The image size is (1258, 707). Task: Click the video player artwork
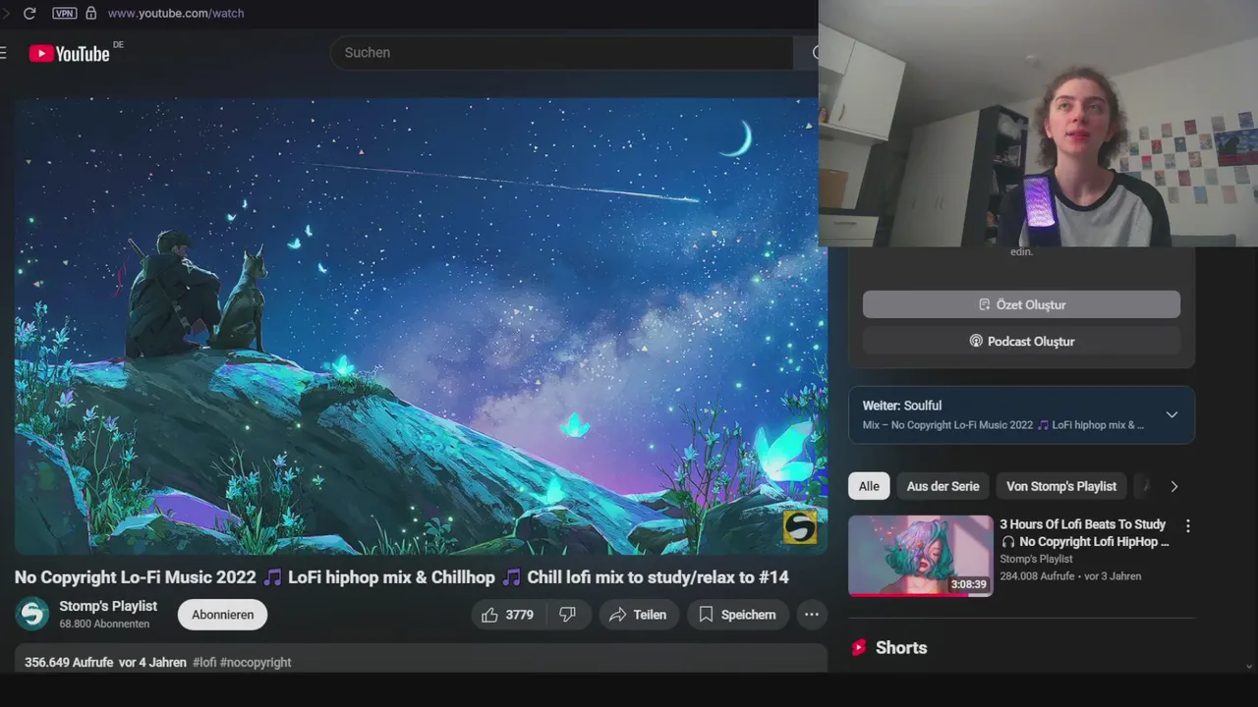(x=421, y=326)
